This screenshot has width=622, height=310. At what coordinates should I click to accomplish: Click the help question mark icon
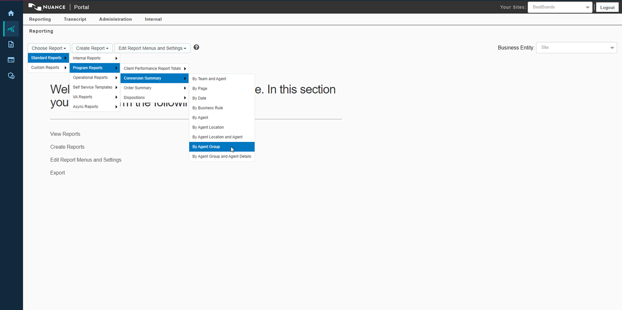pyautogui.click(x=196, y=47)
